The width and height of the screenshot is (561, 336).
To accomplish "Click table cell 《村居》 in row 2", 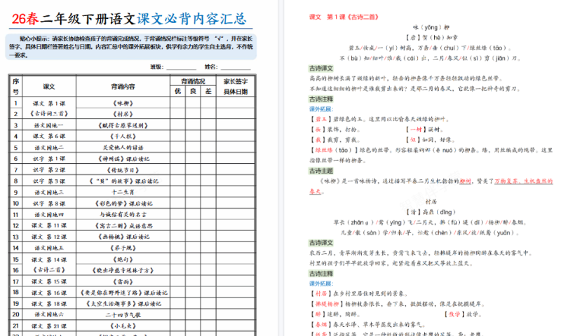I will coord(123,114).
